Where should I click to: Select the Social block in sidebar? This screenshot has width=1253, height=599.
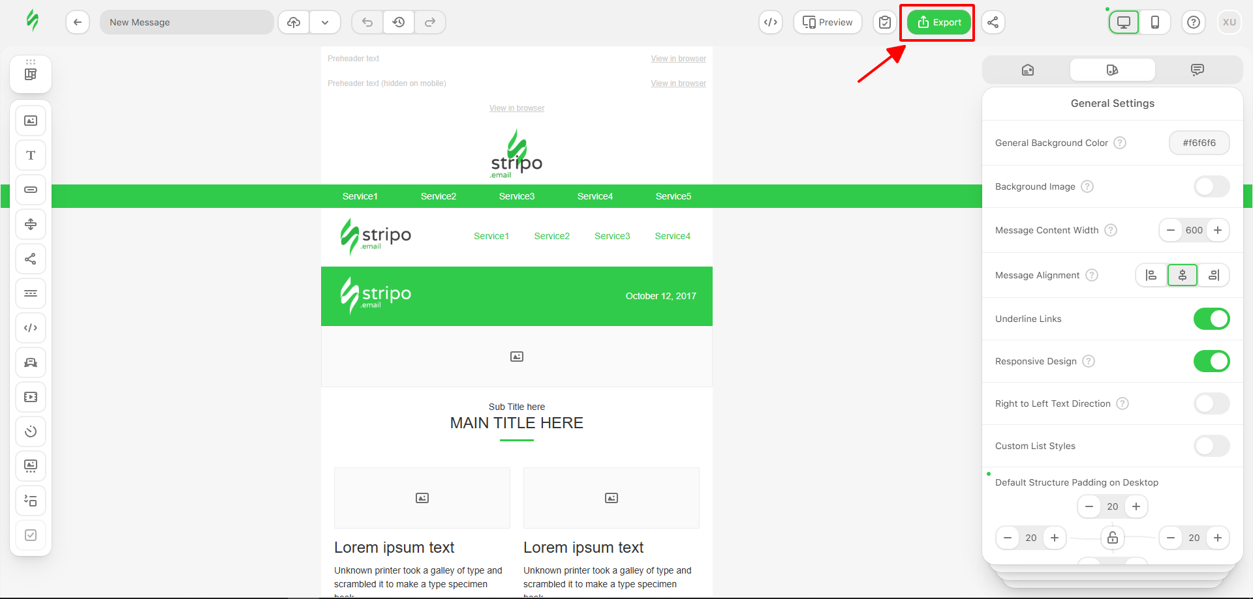(x=31, y=259)
